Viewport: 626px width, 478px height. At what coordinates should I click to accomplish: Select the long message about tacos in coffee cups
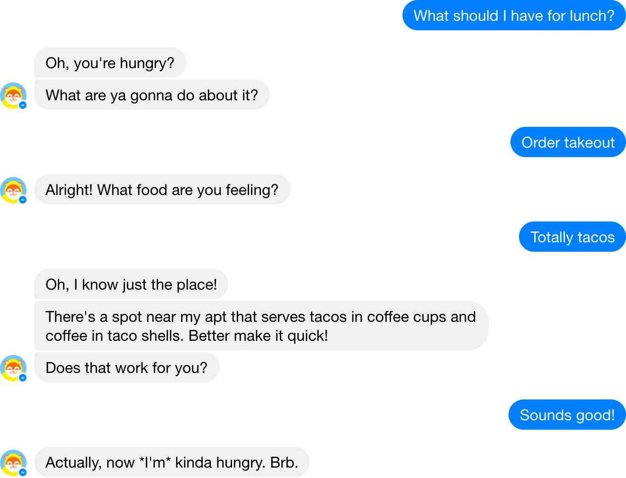[261, 326]
